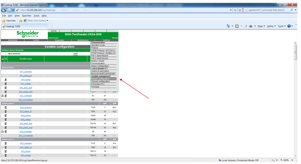
Task: Open the View menu
Action: tap(17, 16)
